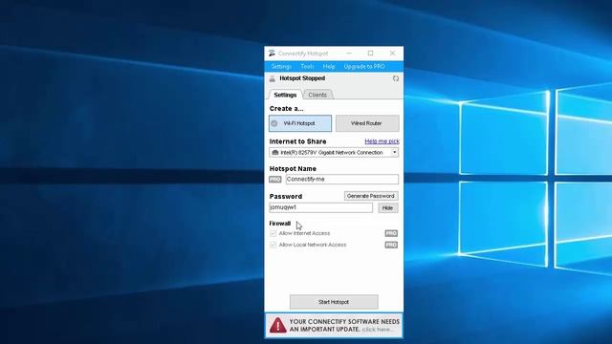Click the PRO badge for Allow Local Network Access

coord(391,245)
